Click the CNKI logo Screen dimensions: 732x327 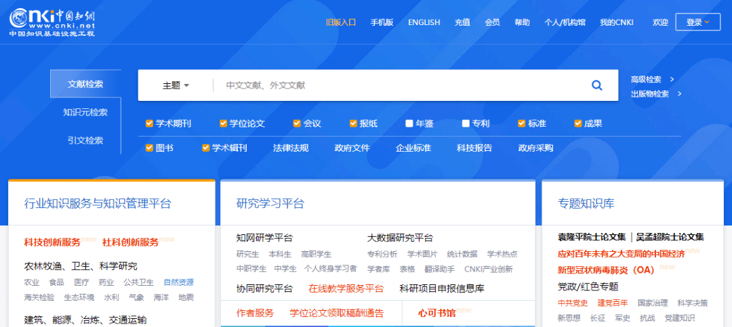pos(52,22)
